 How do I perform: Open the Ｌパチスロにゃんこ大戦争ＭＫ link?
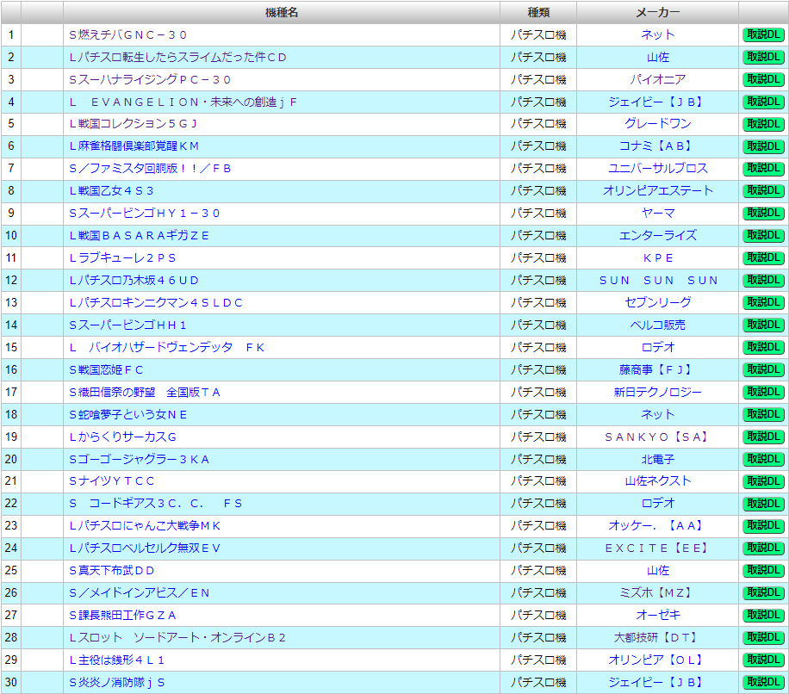point(145,526)
